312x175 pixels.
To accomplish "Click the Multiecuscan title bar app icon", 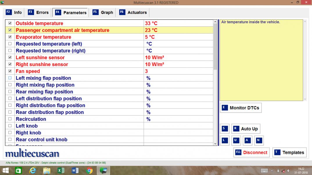I will [2, 2].
